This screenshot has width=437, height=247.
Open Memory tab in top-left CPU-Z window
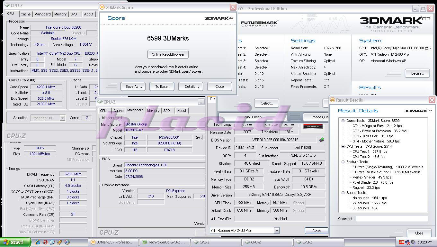(60, 14)
